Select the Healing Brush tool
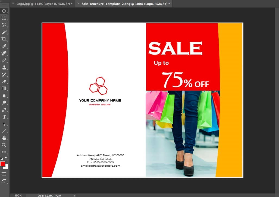 click(4, 53)
